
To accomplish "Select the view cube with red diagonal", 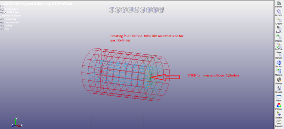I will (155, 10).
